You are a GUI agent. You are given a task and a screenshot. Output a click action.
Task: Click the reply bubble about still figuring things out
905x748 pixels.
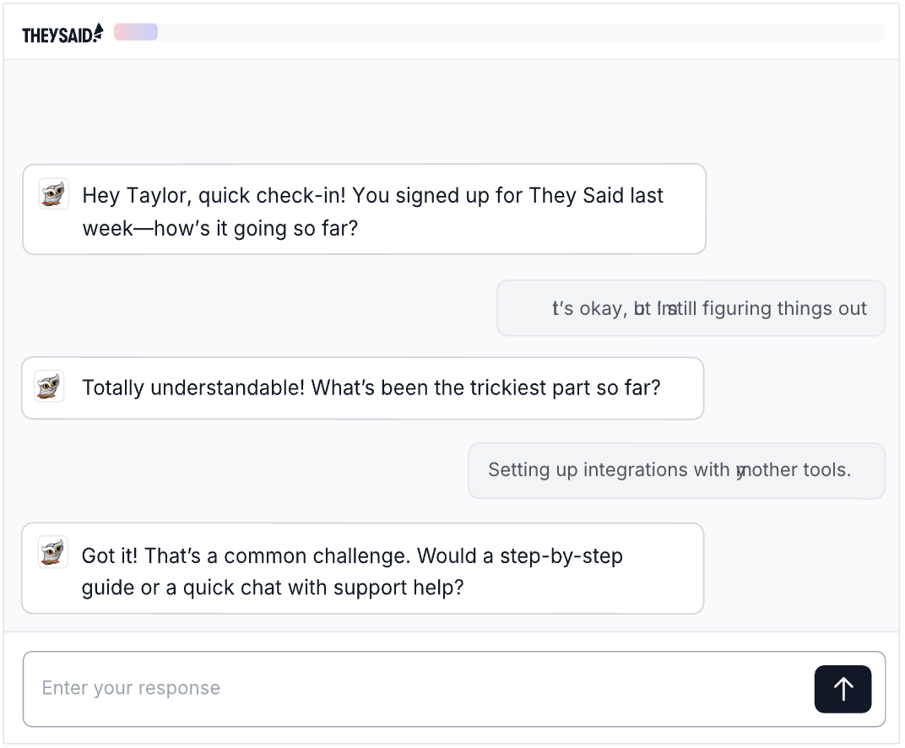tap(691, 308)
